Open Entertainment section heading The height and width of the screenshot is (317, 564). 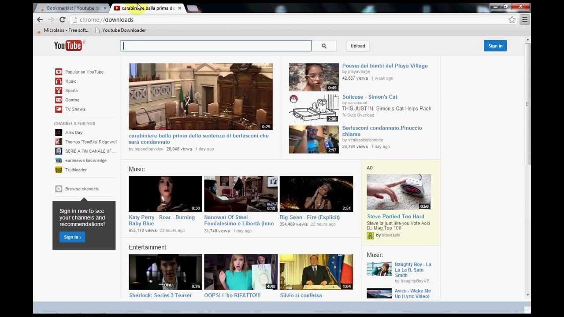click(x=147, y=247)
